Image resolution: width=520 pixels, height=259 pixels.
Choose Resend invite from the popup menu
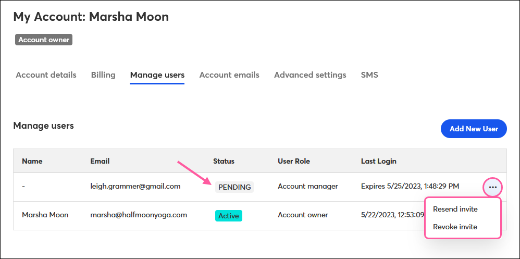(x=455, y=209)
